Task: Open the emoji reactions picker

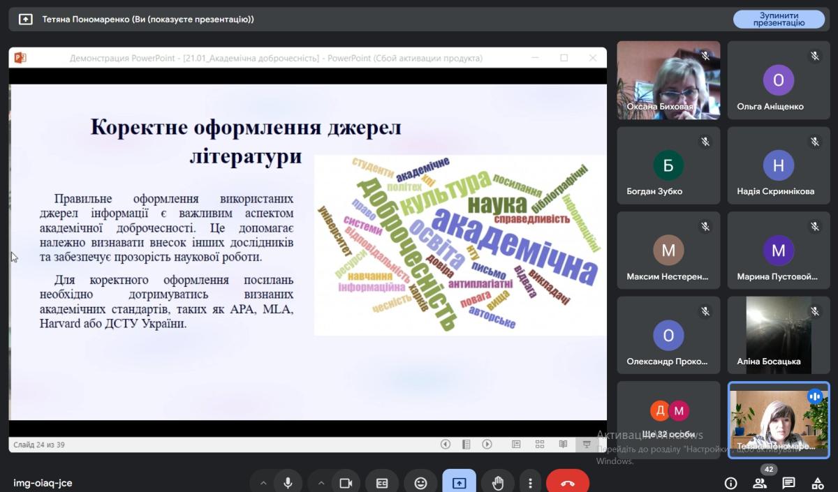Action: [420, 482]
